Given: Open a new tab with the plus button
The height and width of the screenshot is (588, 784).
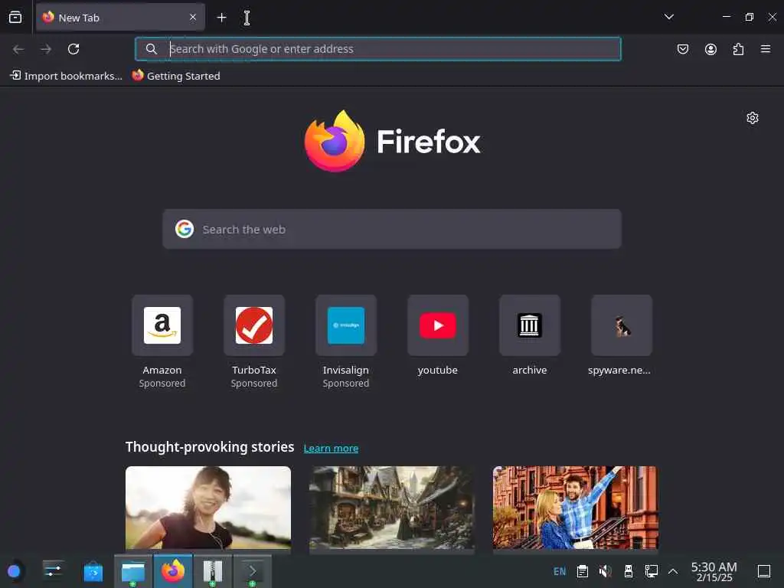Looking at the screenshot, I should pos(221,18).
